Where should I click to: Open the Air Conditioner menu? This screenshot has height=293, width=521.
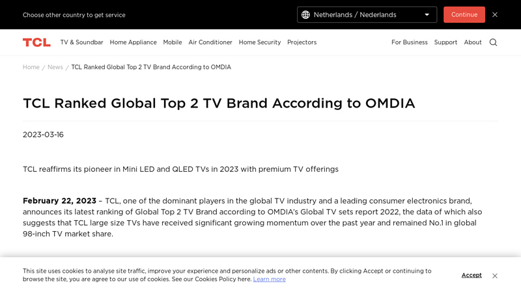pos(210,42)
